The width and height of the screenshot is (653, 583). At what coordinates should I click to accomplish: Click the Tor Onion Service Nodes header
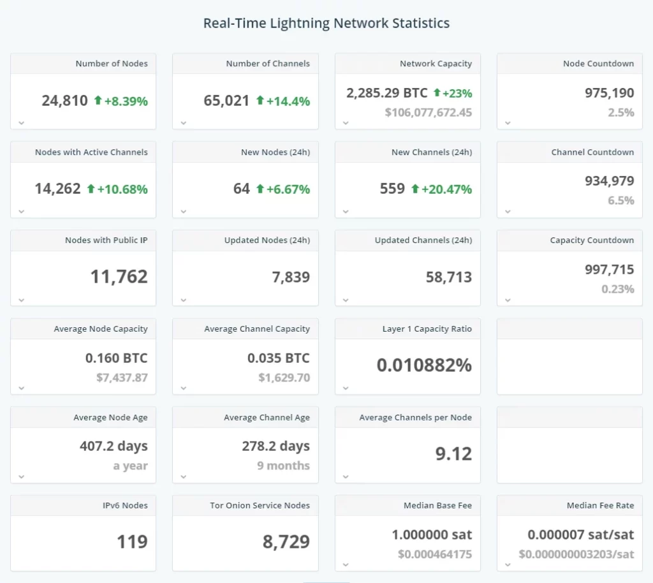tap(260, 505)
